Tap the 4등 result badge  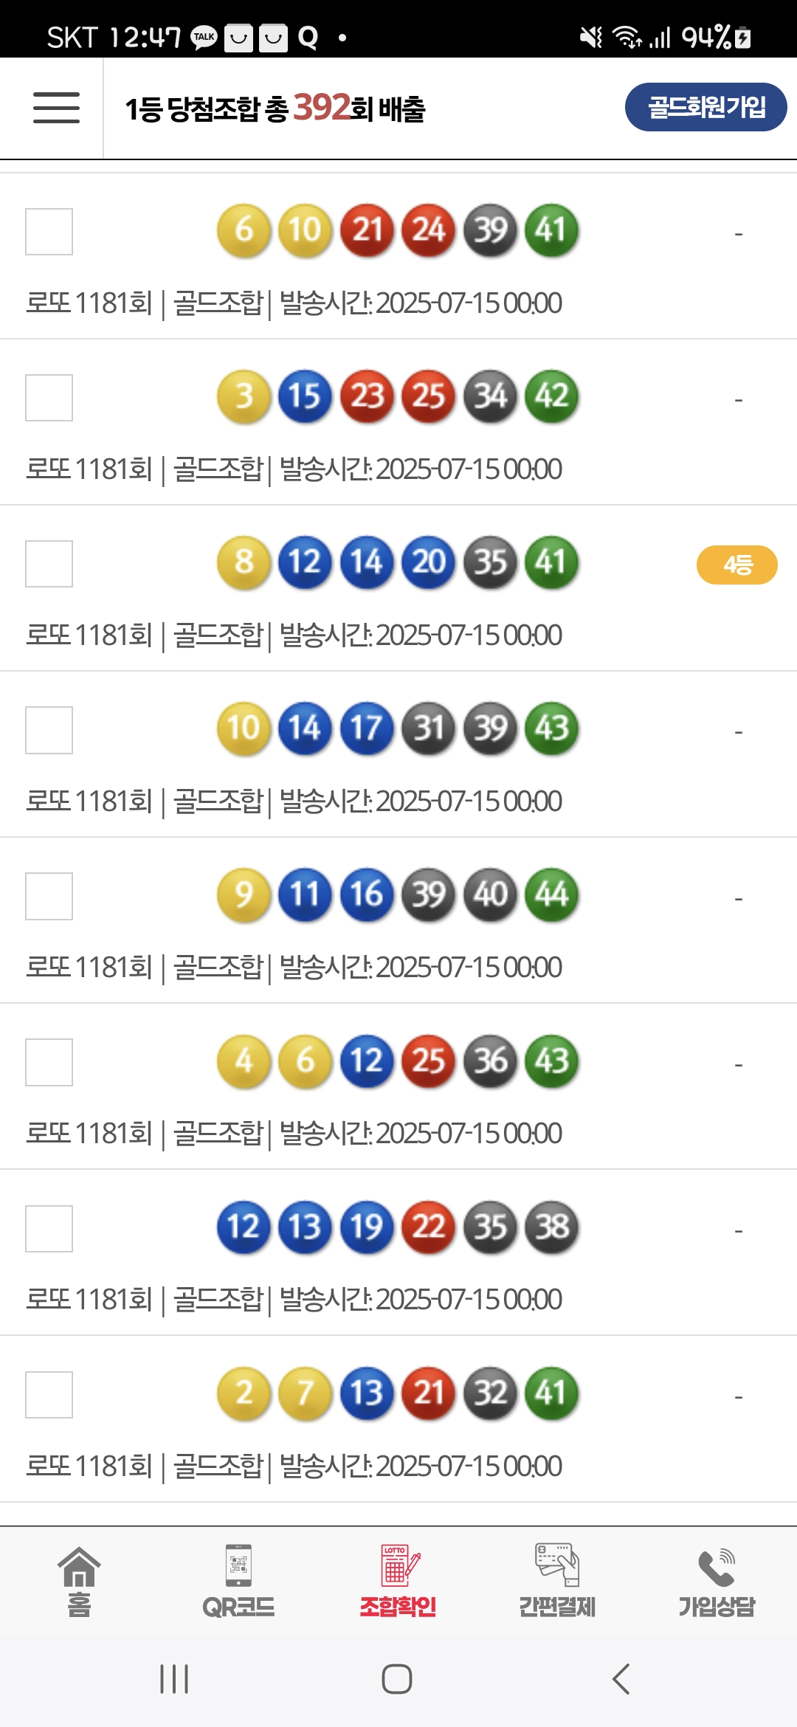736,565
